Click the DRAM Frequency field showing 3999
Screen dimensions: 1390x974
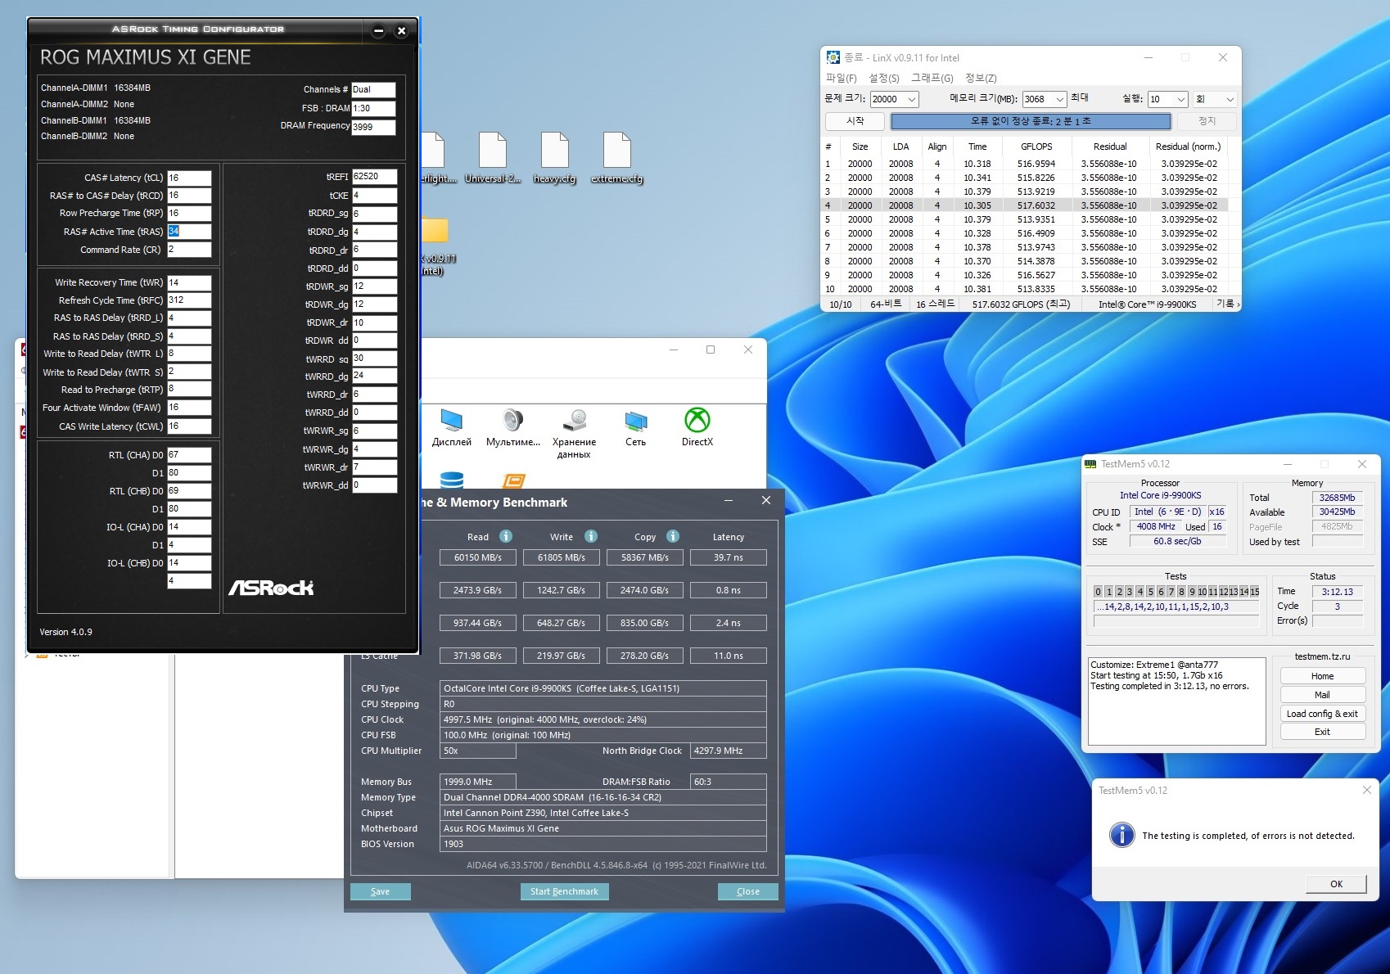pyautogui.click(x=373, y=127)
